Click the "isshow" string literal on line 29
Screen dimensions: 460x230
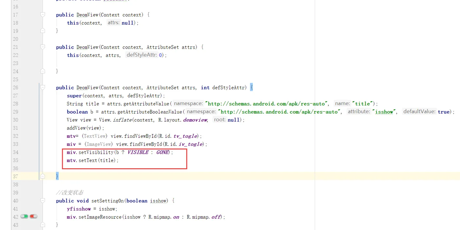tap(384, 112)
